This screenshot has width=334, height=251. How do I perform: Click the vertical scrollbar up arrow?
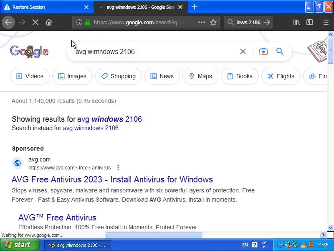(x=330, y=34)
